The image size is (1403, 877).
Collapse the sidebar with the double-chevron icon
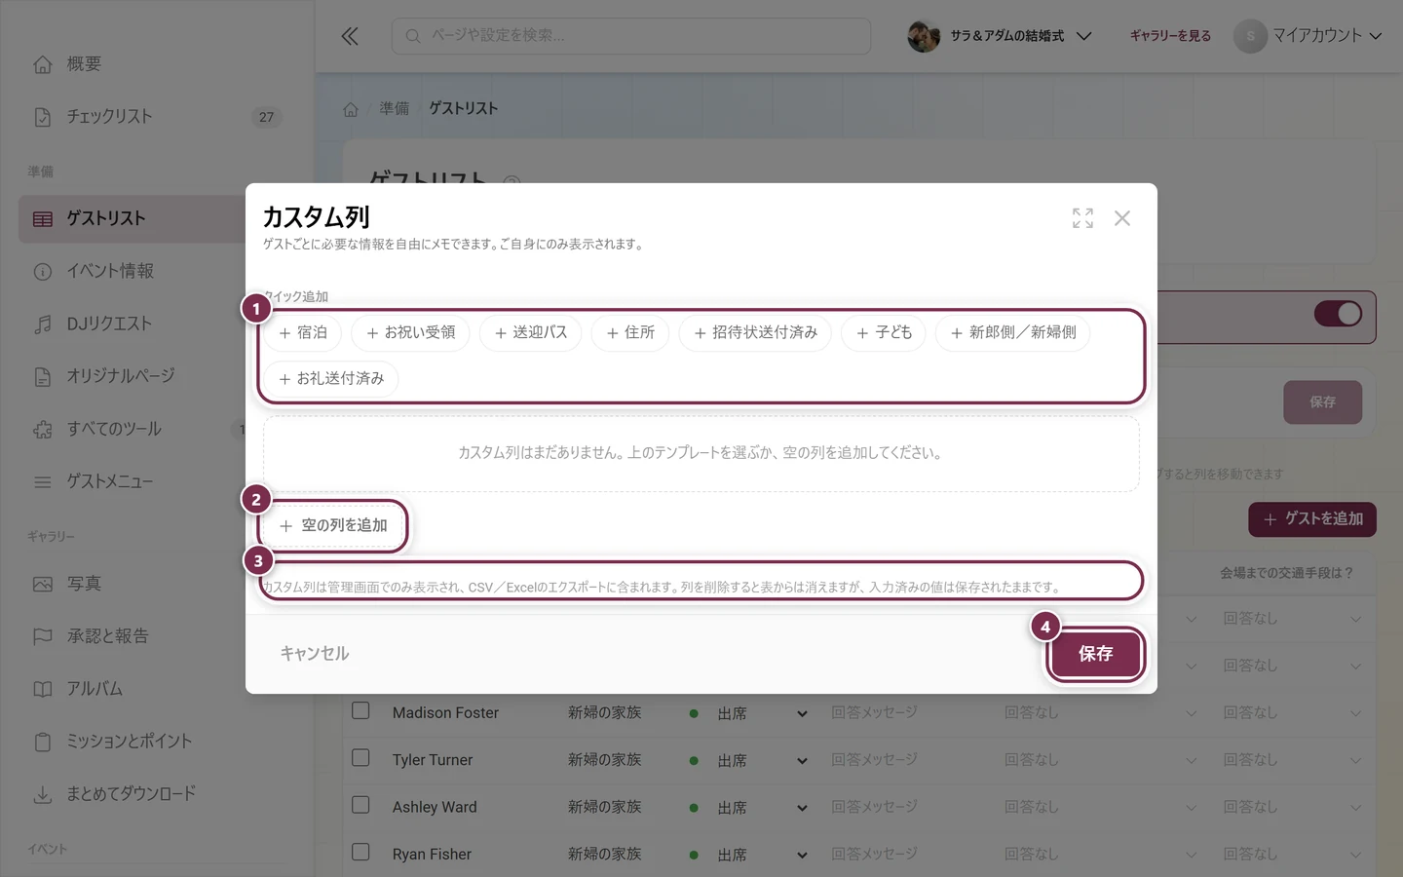pos(350,36)
